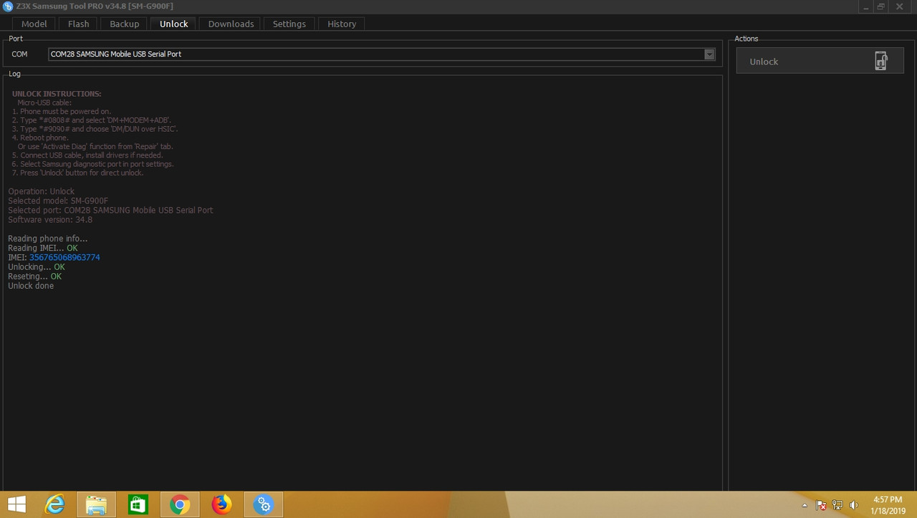Open the Windows Start menu
Viewport: 917px width, 518px height.
(x=16, y=504)
